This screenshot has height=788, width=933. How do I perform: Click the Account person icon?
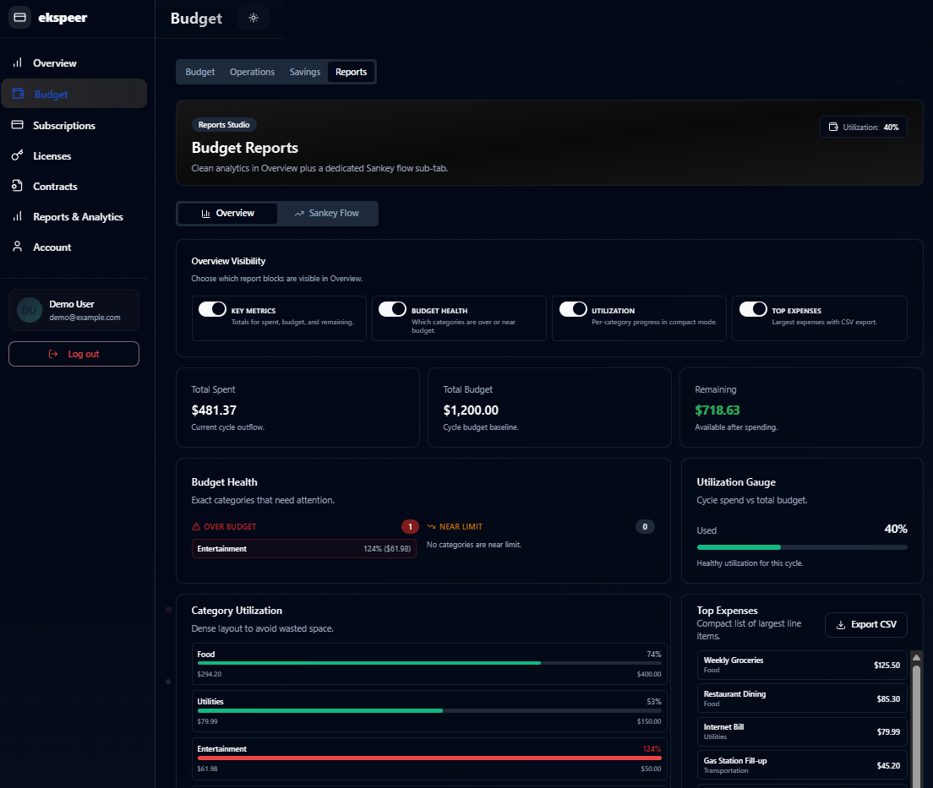(17, 247)
